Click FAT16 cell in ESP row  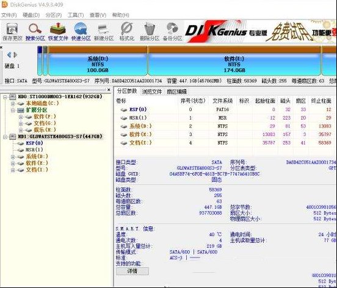(223, 110)
